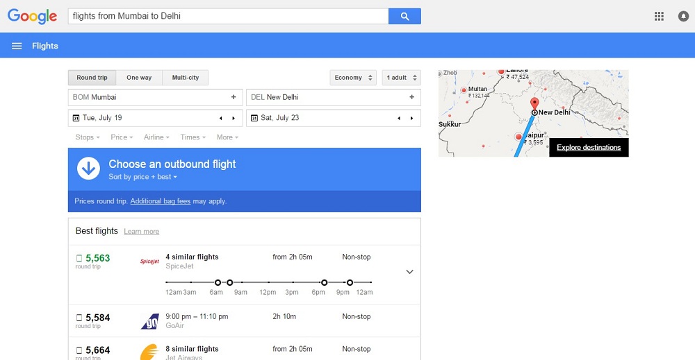The image size is (695, 360).
Task: Open calendar icon for Tue, July 19
Action: click(x=76, y=118)
